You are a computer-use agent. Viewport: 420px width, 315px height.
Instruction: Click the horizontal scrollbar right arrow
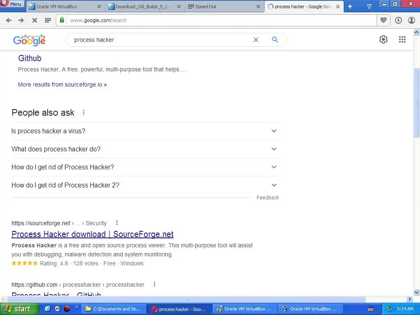click(x=410, y=299)
